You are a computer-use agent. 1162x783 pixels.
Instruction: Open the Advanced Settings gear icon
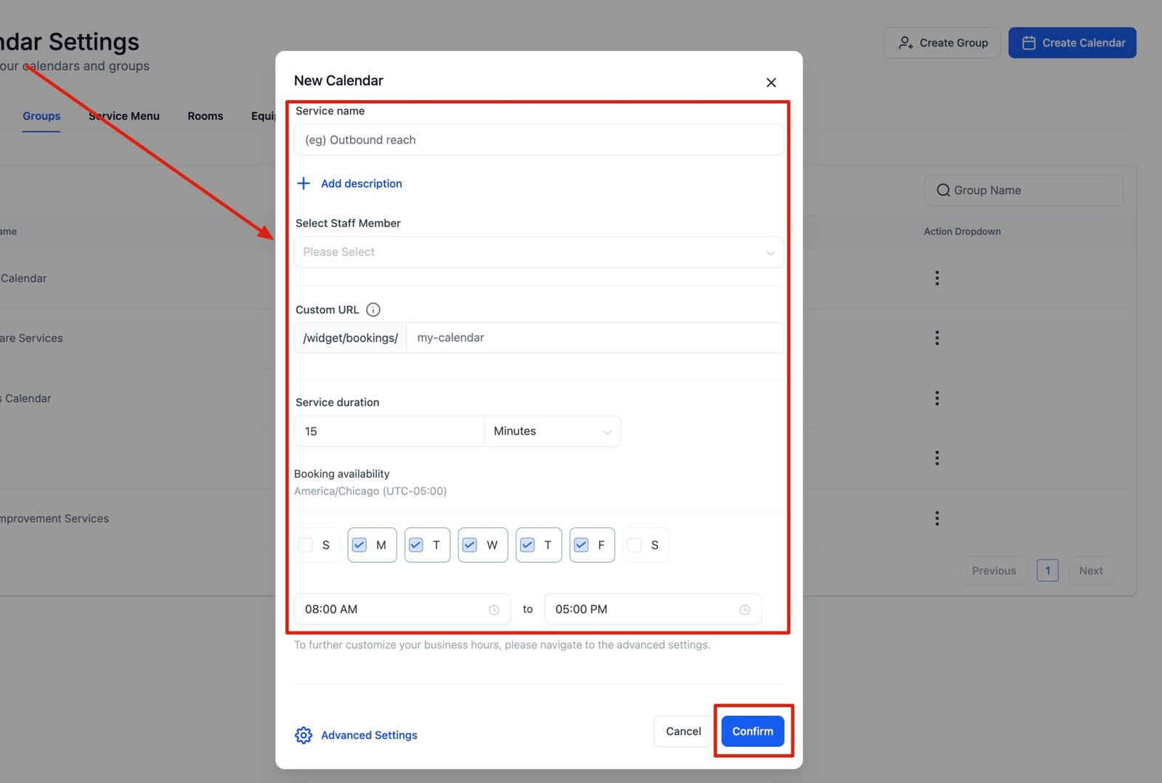pyautogui.click(x=304, y=735)
